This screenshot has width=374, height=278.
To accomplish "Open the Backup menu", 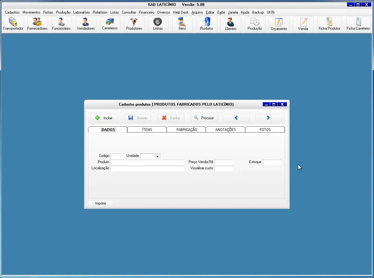I will pyautogui.click(x=258, y=12).
